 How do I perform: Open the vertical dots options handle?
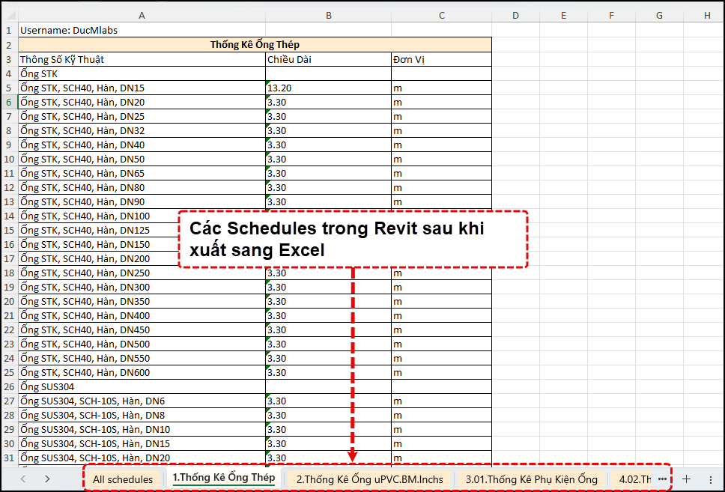[x=711, y=479]
